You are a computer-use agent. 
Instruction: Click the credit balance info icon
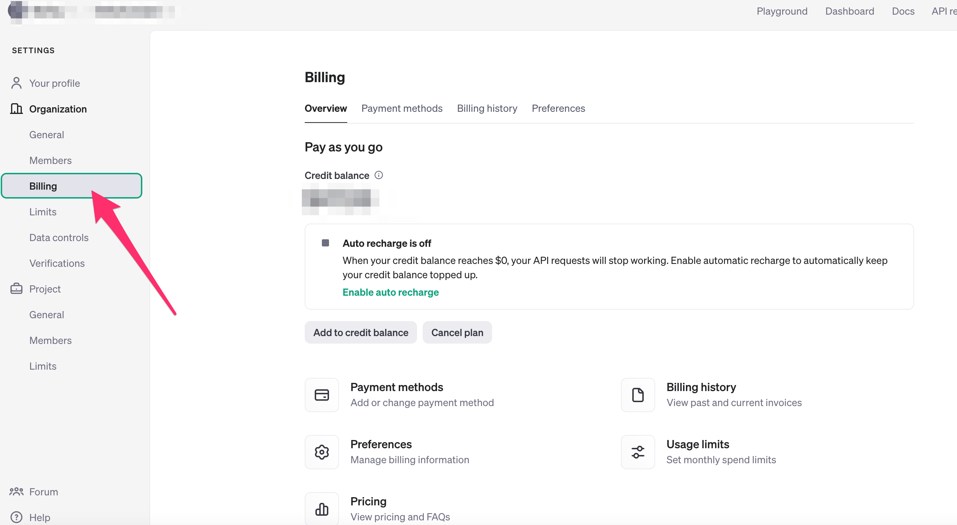379,175
